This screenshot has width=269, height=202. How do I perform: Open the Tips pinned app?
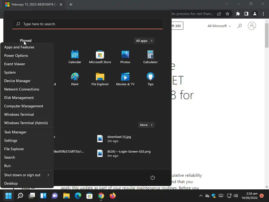click(x=151, y=79)
